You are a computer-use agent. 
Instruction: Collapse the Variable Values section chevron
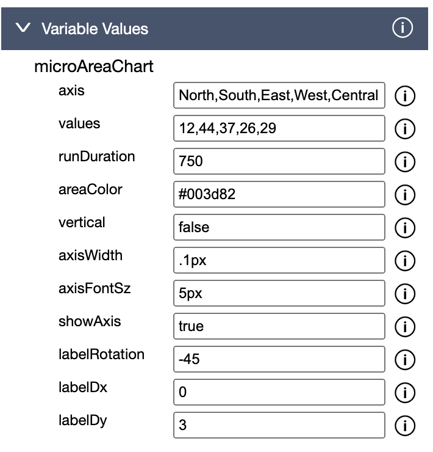24,28
